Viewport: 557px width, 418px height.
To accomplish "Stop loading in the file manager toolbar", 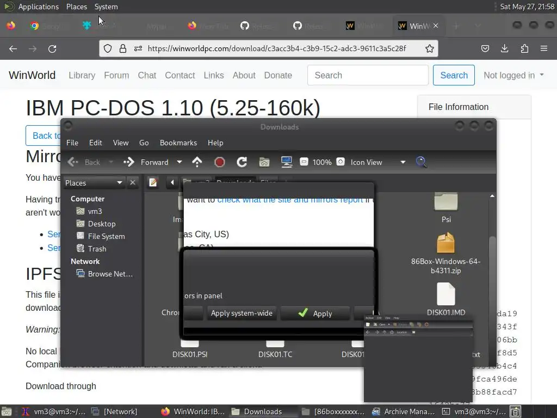I will coord(220,162).
